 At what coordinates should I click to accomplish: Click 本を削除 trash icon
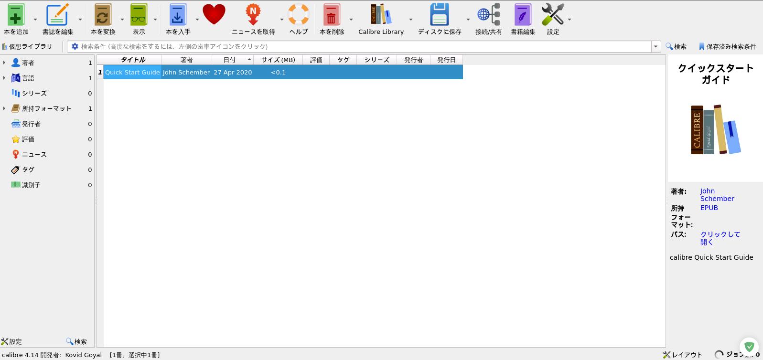coord(331,15)
